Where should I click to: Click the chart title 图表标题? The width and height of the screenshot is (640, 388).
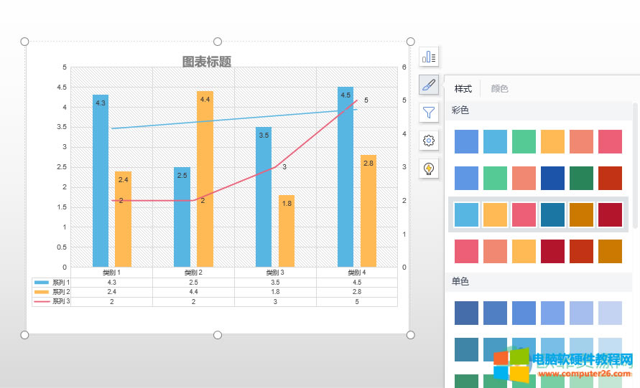[x=207, y=62]
